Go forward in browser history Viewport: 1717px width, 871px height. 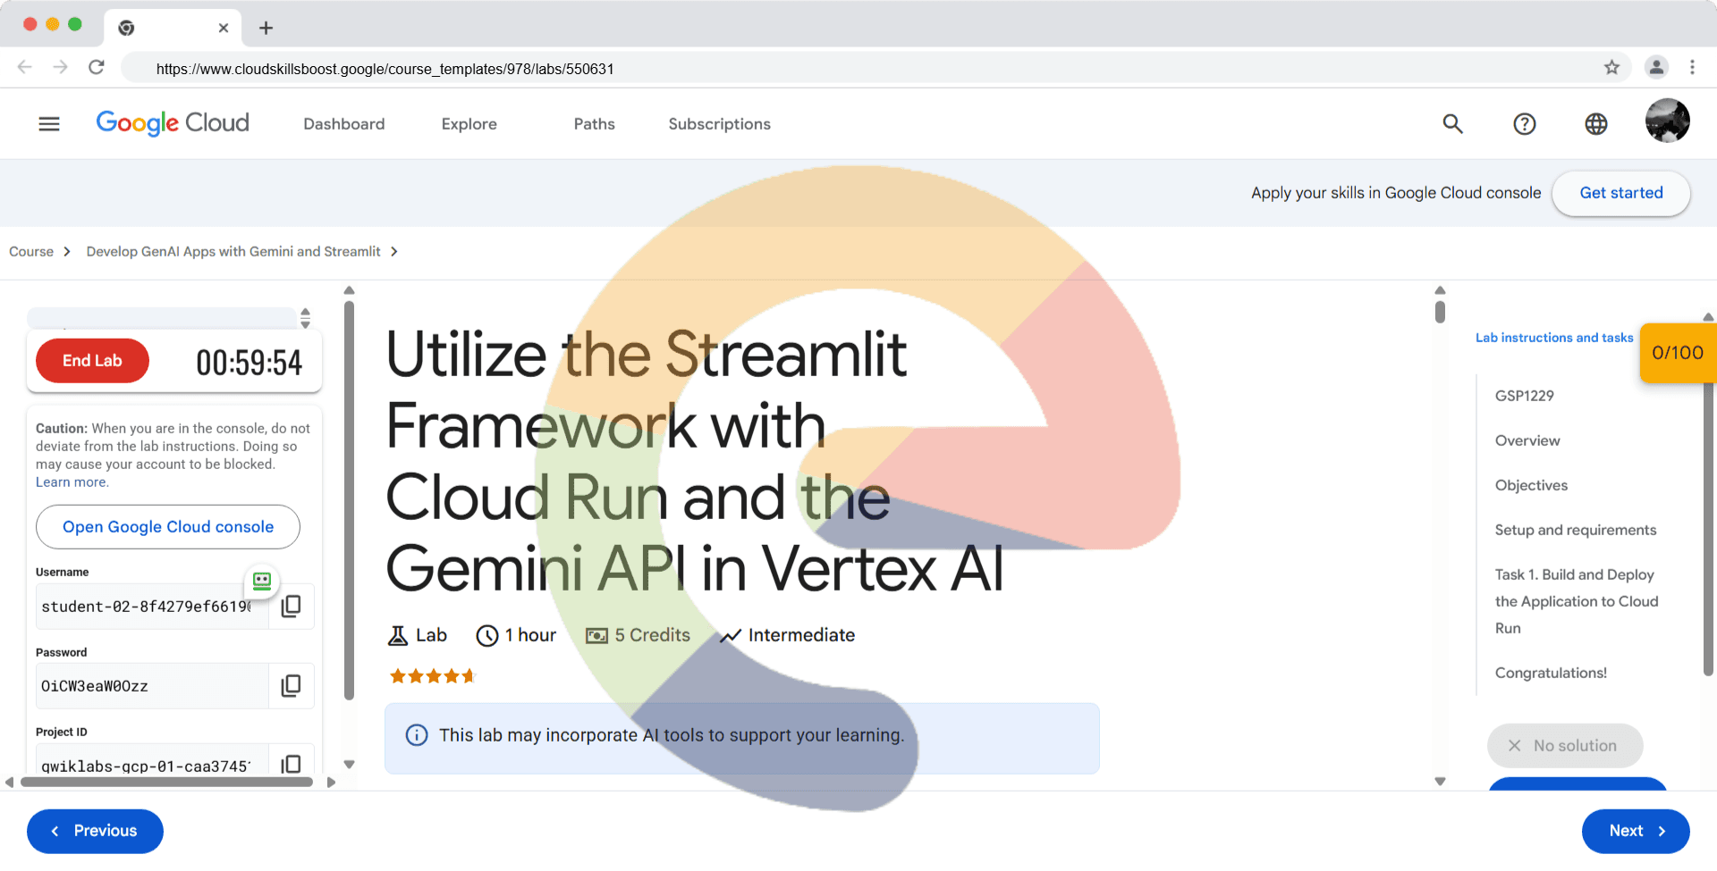pos(60,67)
